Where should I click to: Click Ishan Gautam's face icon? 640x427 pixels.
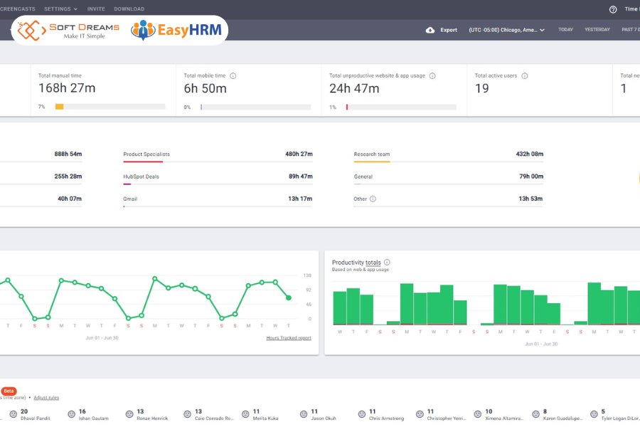(71, 413)
